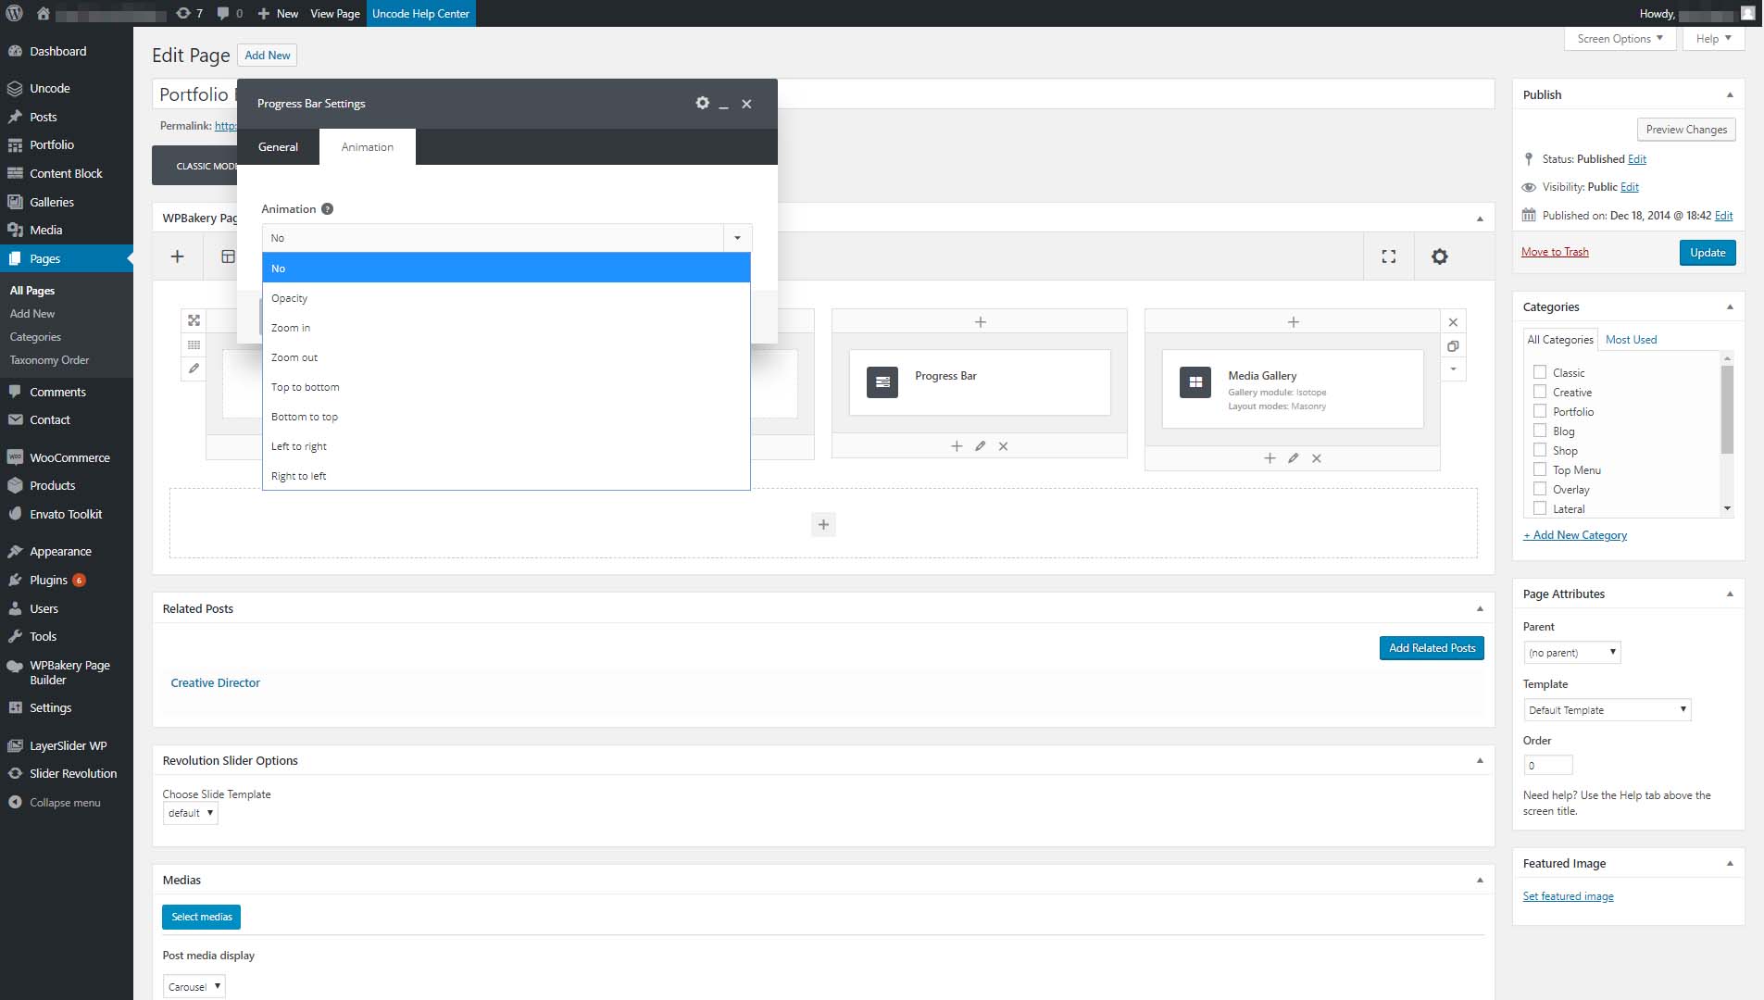Clone the row using the copy icon
The image size is (1764, 1000).
1453,346
